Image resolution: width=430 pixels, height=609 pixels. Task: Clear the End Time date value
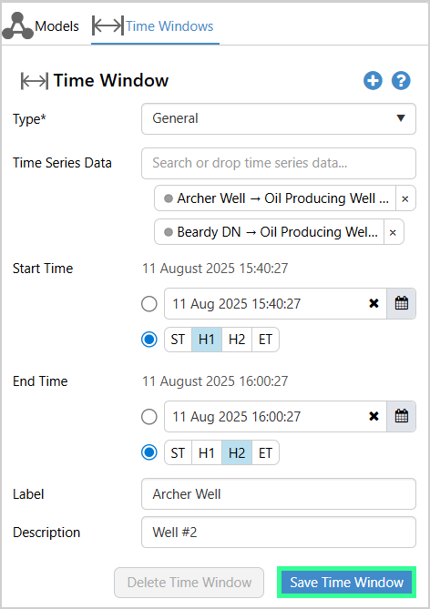[374, 416]
